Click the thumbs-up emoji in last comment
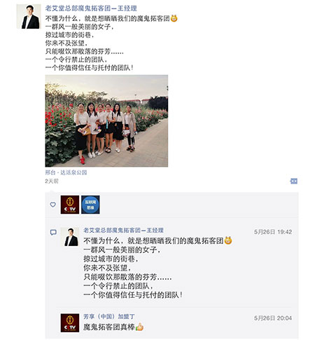The image size is (315, 340). tap(139, 327)
